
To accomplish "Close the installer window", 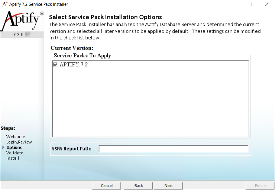I will click(267, 4).
